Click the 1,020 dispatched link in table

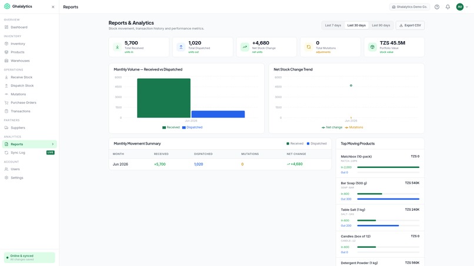pos(199,164)
